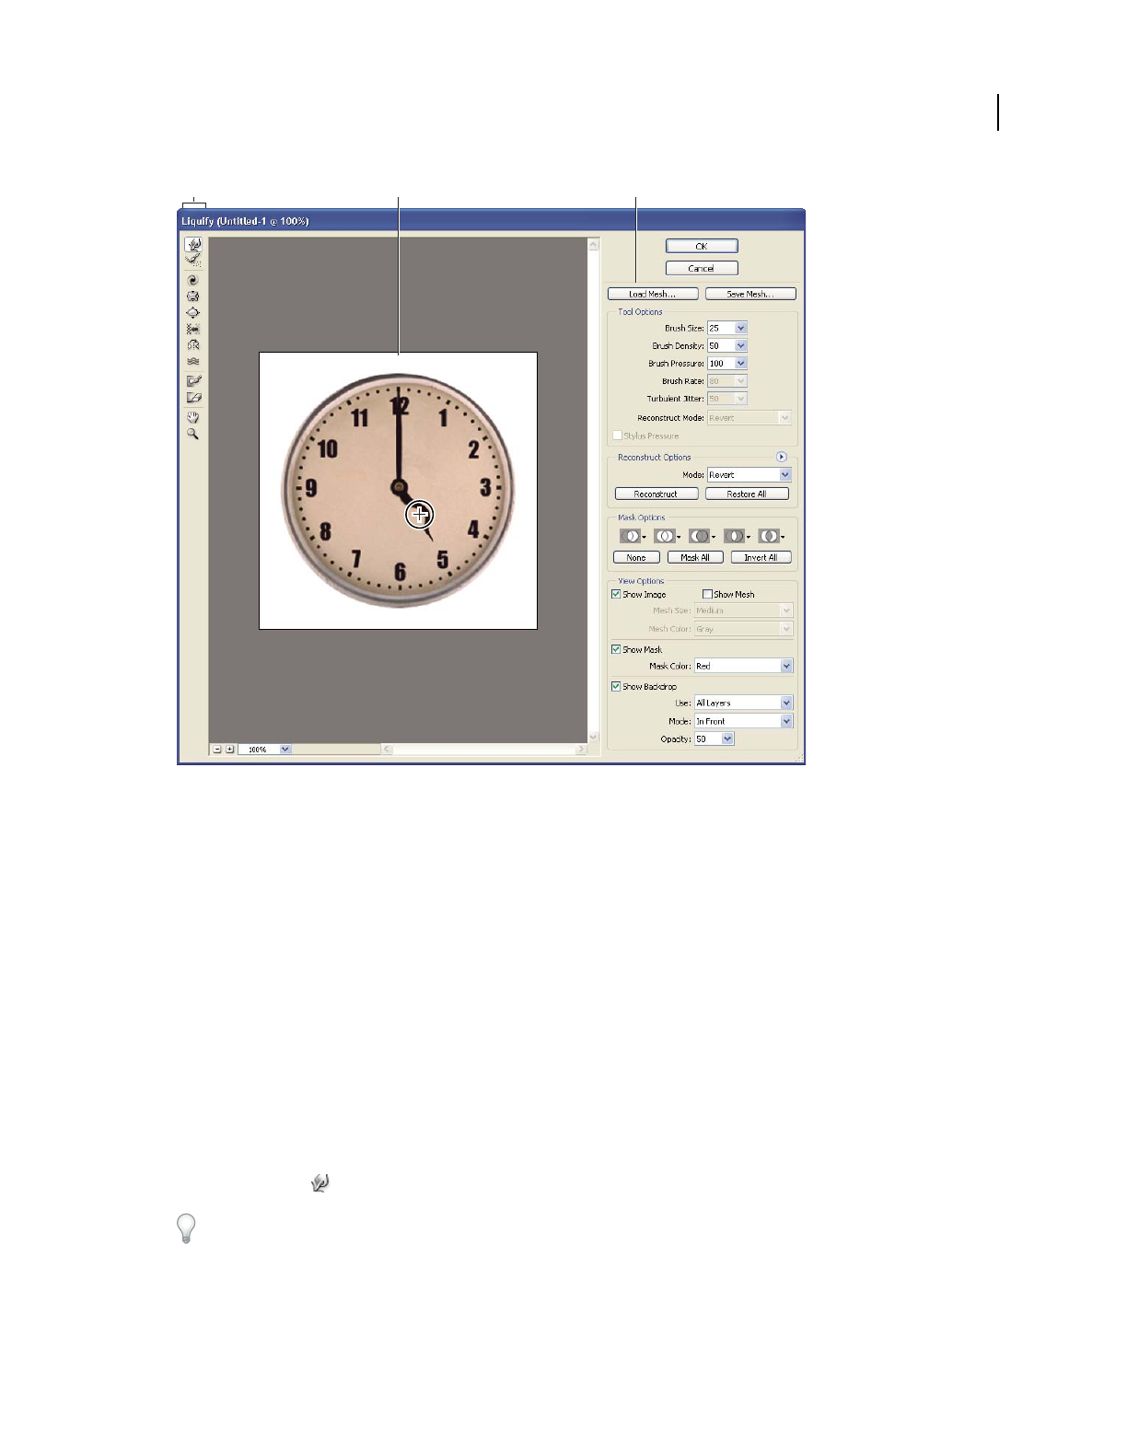Select the Twirl Clockwise tool
This screenshot has height=1442, width=1127.
pyautogui.click(x=193, y=280)
